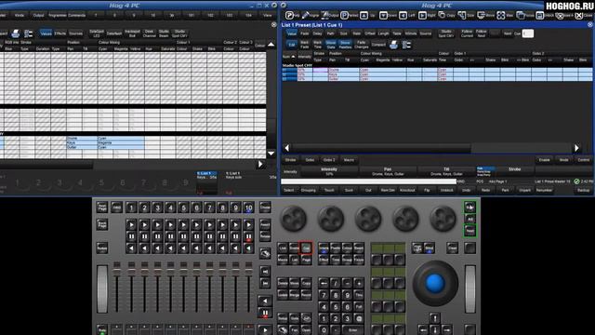595x335 pixels.
Task: Click the Output icon in the right window toolbar
Action: tap(324, 15)
